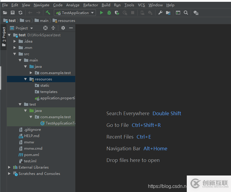
Task: Select pom.xml in the project tree
Action: (x=31, y=155)
